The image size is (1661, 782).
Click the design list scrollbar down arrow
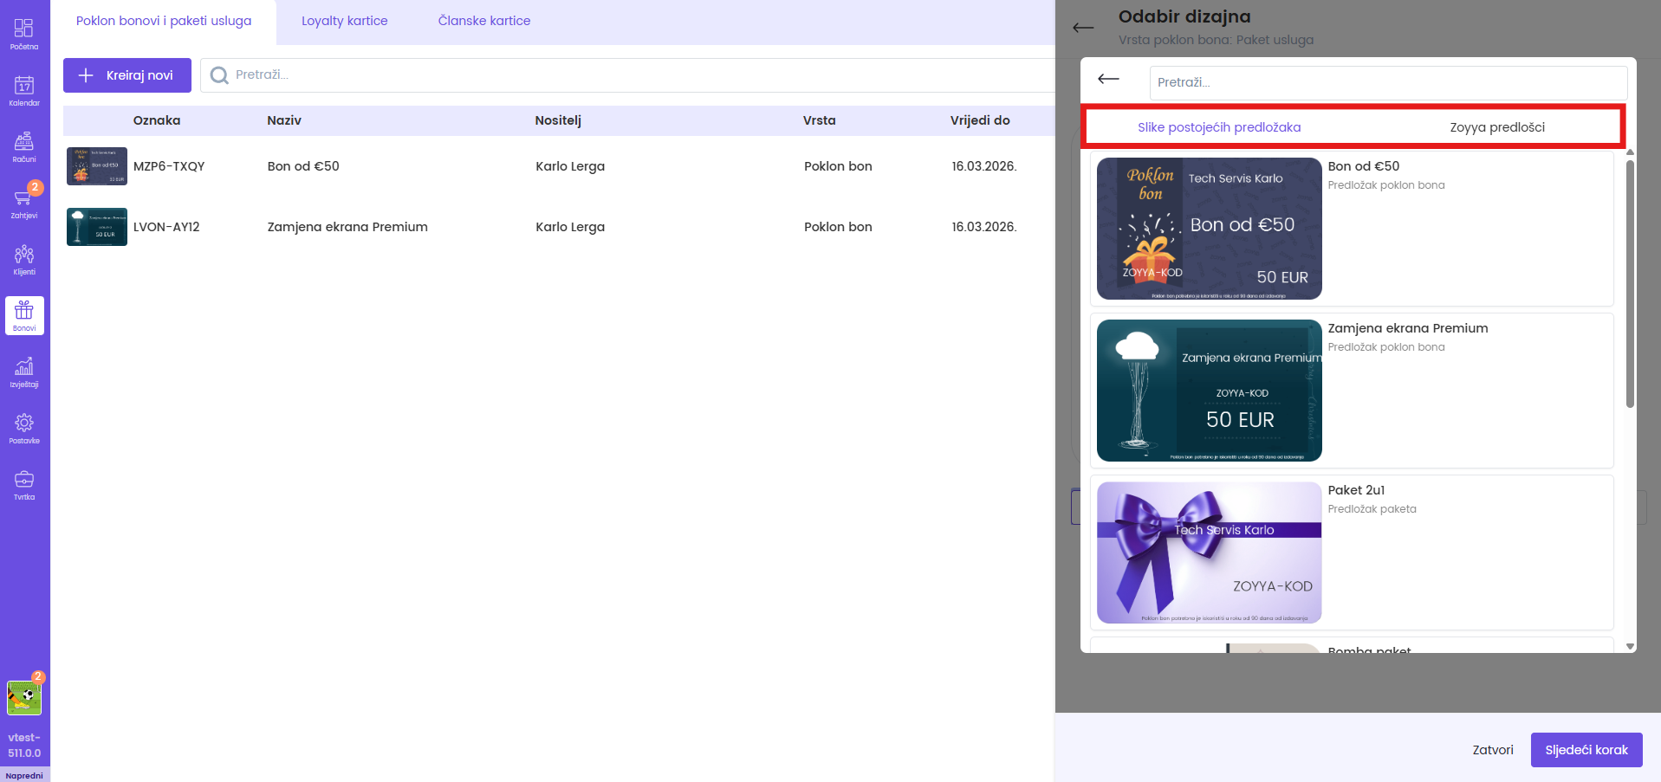pyautogui.click(x=1630, y=646)
